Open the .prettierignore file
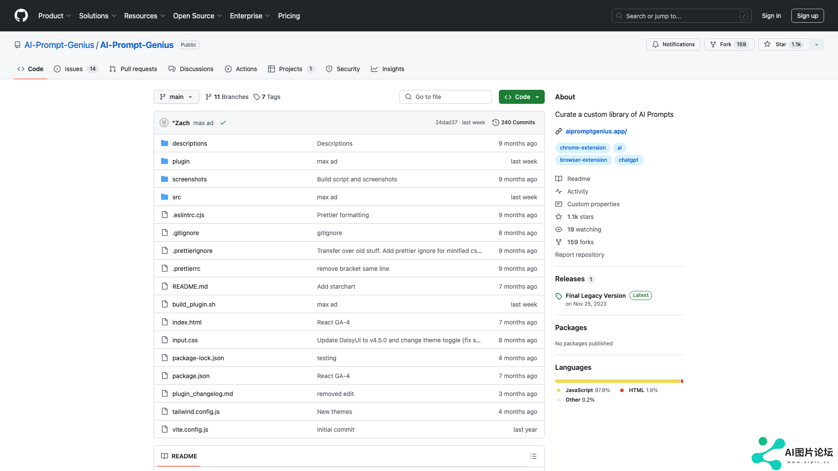This screenshot has height=471, width=838. pos(192,251)
